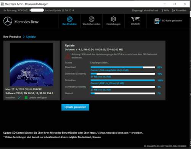Maximize the Download Manager window

pos(175,4)
